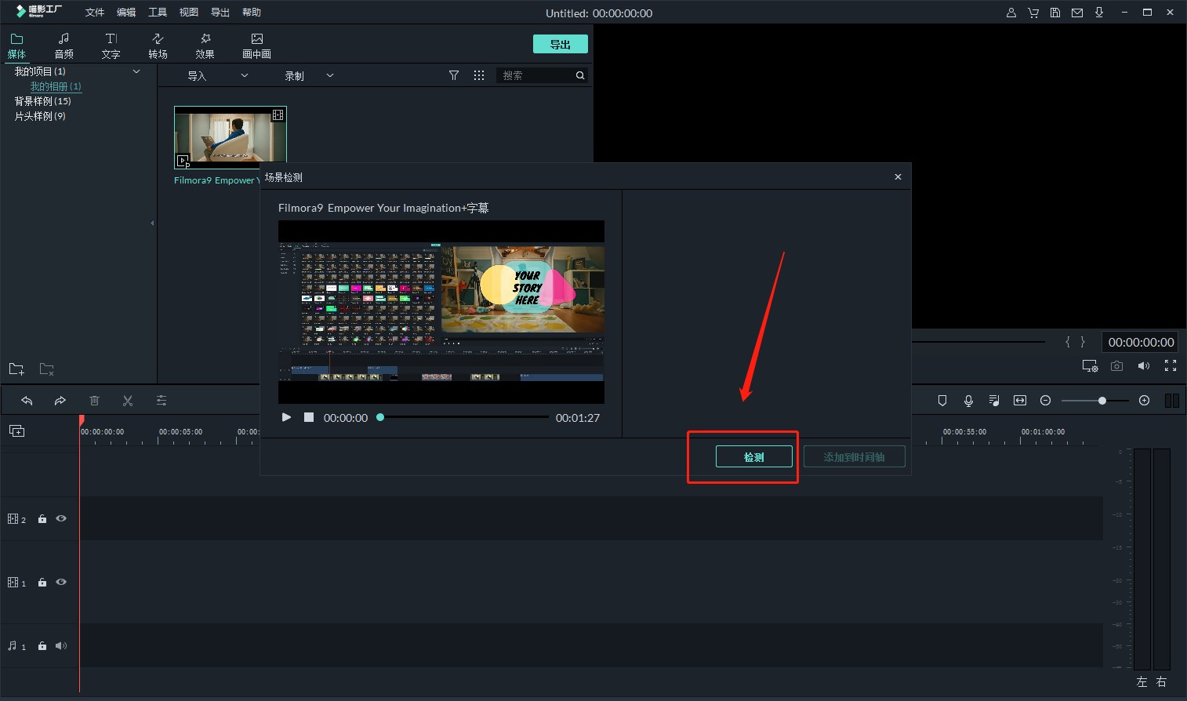1187x701 pixels.
Task: Click the media filter funnel icon
Action: [454, 75]
